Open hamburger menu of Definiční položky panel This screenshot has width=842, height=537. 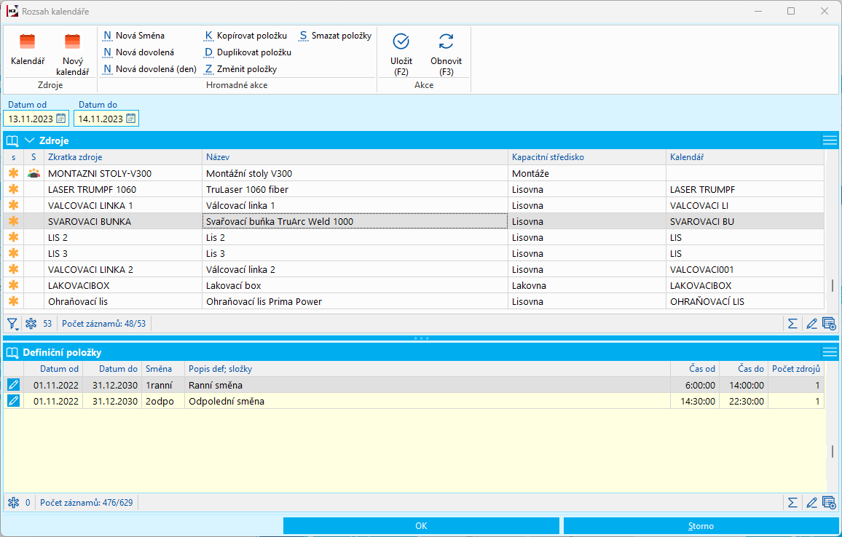(x=829, y=352)
